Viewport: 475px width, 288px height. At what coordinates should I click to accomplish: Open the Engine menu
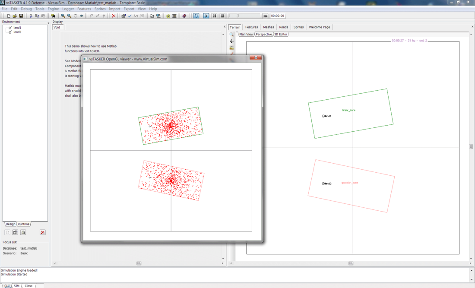tap(53, 9)
